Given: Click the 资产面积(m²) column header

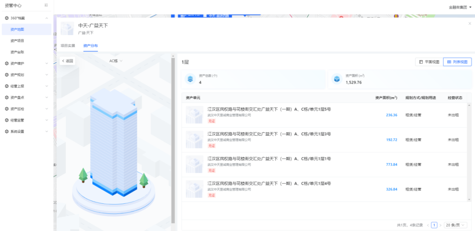Looking at the screenshot, I should 386,98.
